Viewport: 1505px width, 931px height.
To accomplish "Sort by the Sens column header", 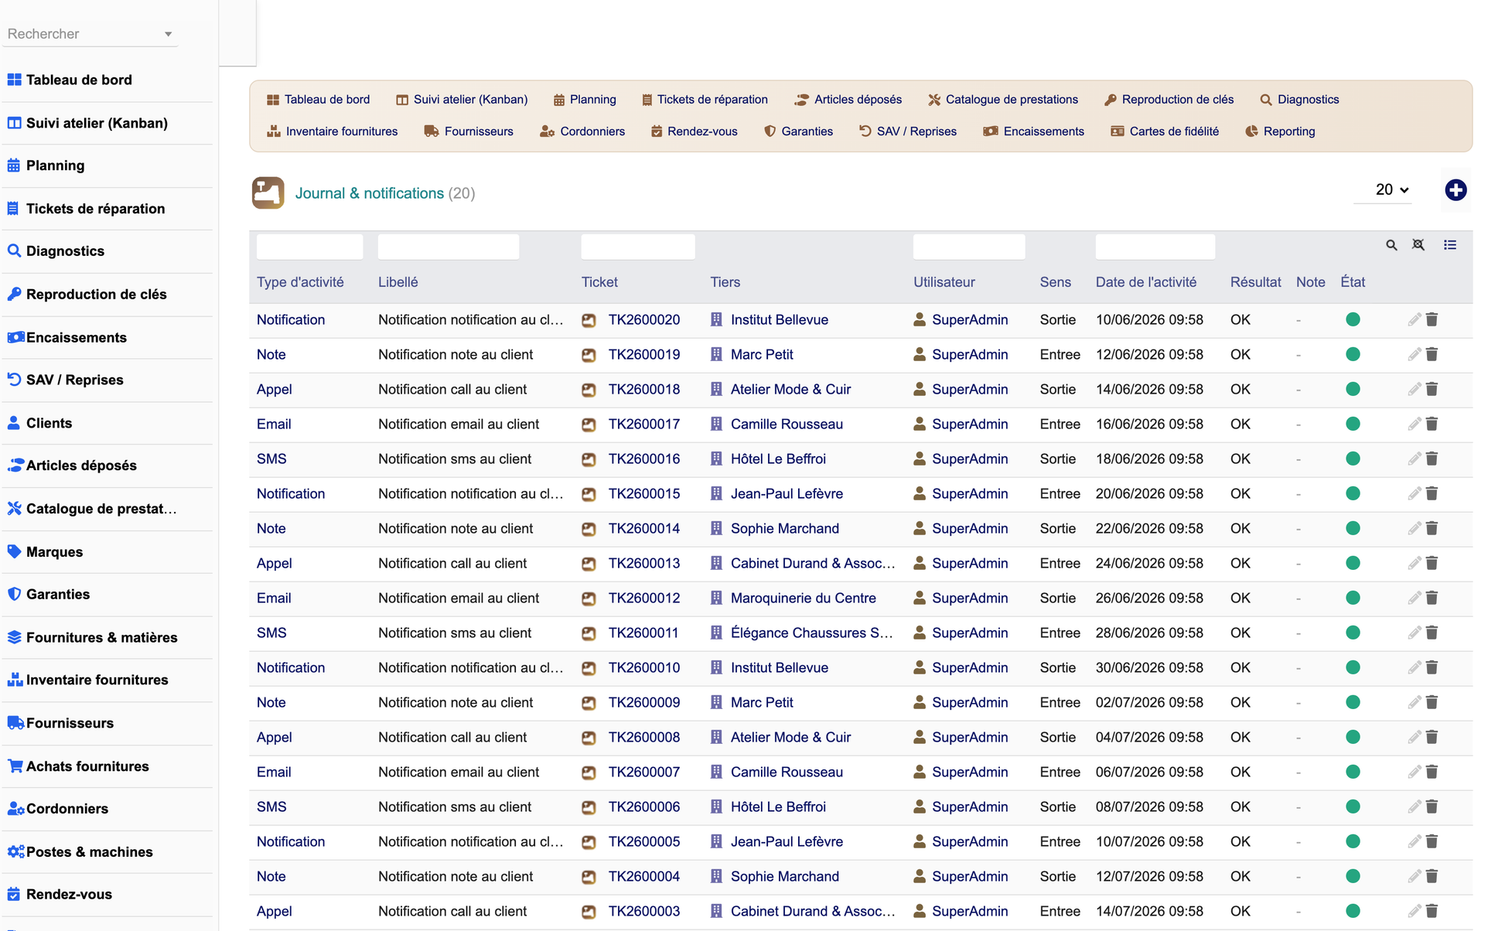I will [x=1056, y=282].
